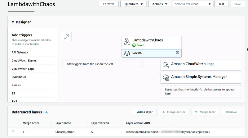
Task: Click the Save button
Action: [237, 4]
